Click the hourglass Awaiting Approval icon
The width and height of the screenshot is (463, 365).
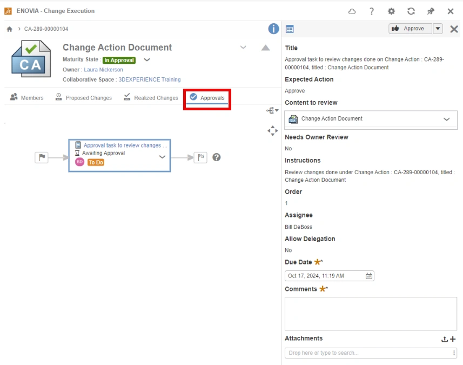(77, 153)
